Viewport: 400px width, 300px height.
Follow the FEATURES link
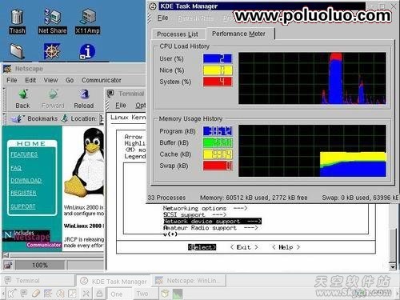pos(24,154)
